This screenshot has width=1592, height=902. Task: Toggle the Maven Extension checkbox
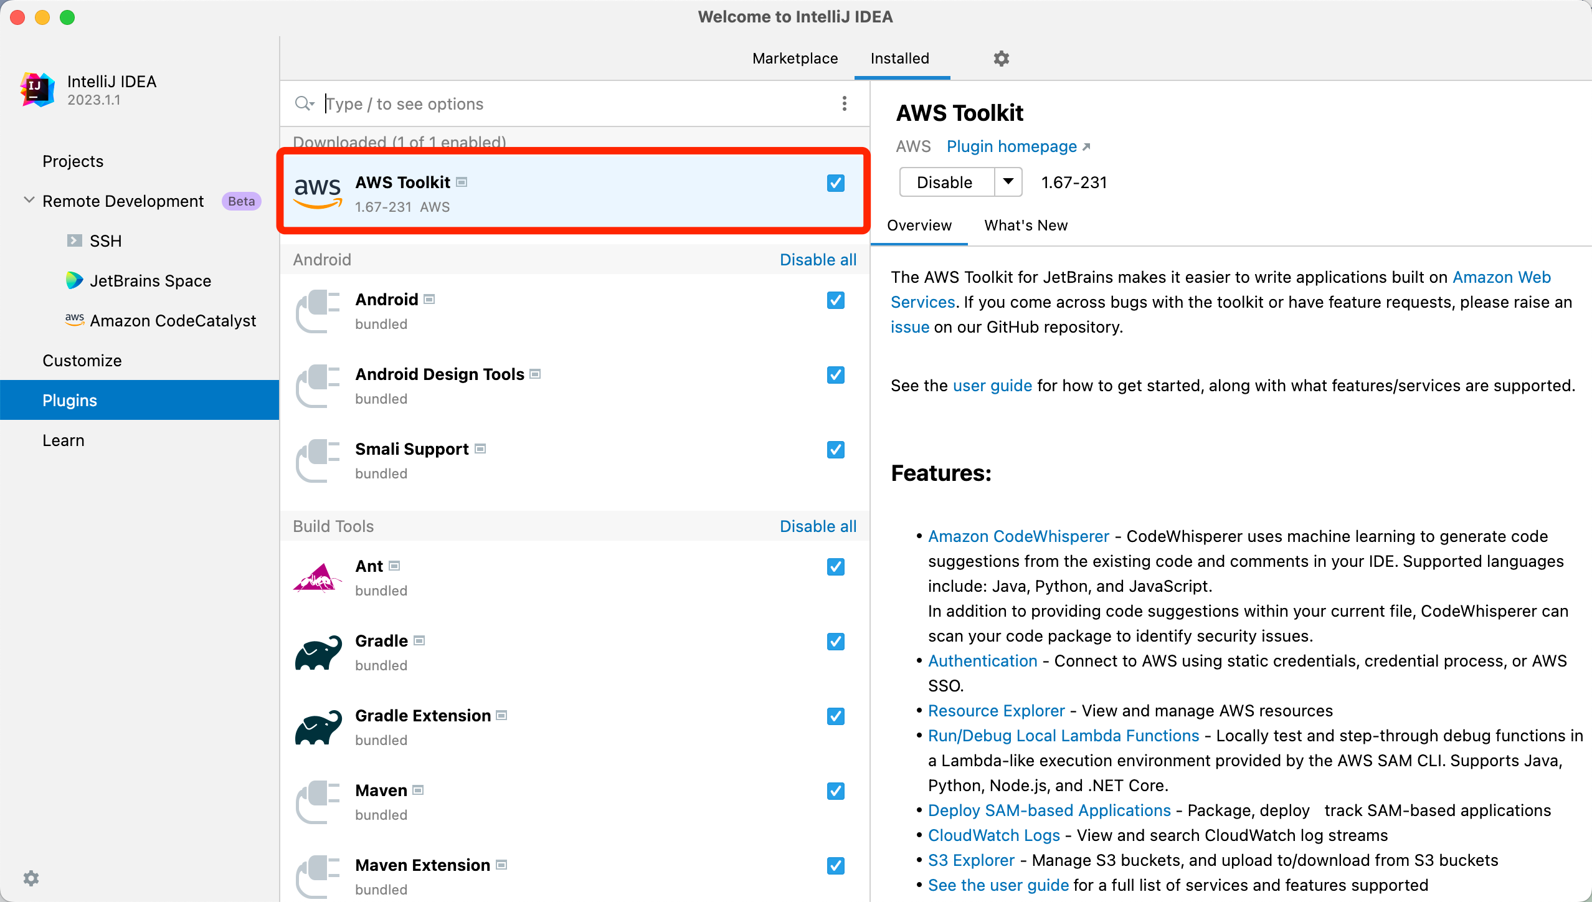click(836, 866)
